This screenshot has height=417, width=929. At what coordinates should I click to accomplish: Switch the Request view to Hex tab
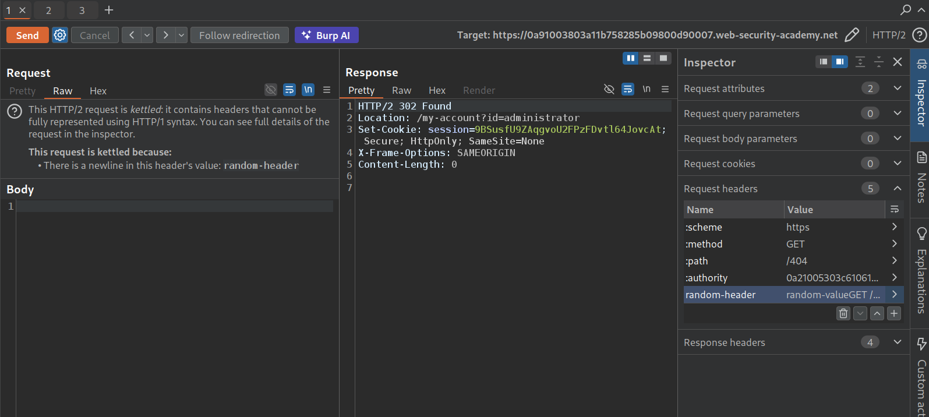[98, 91]
